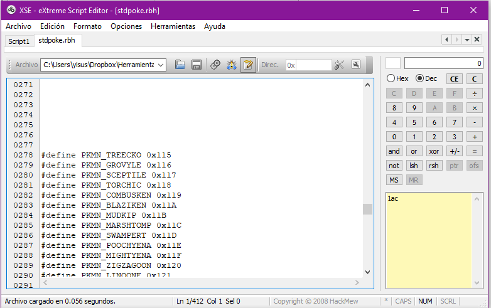Select the Hex radio button

391,78
